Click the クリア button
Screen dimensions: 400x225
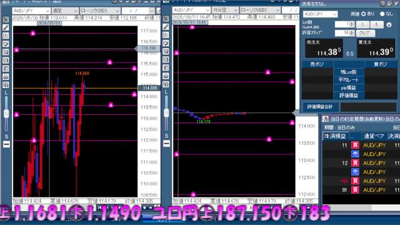point(366,33)
